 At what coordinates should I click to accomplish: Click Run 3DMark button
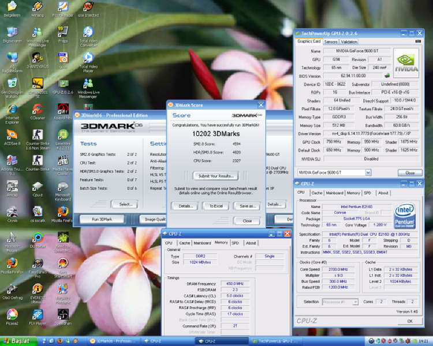[x=102, y=219]
